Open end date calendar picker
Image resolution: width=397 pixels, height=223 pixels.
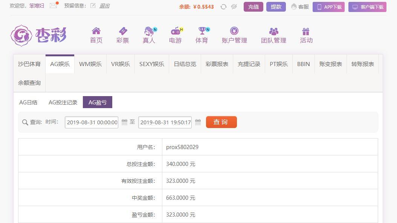198,122
